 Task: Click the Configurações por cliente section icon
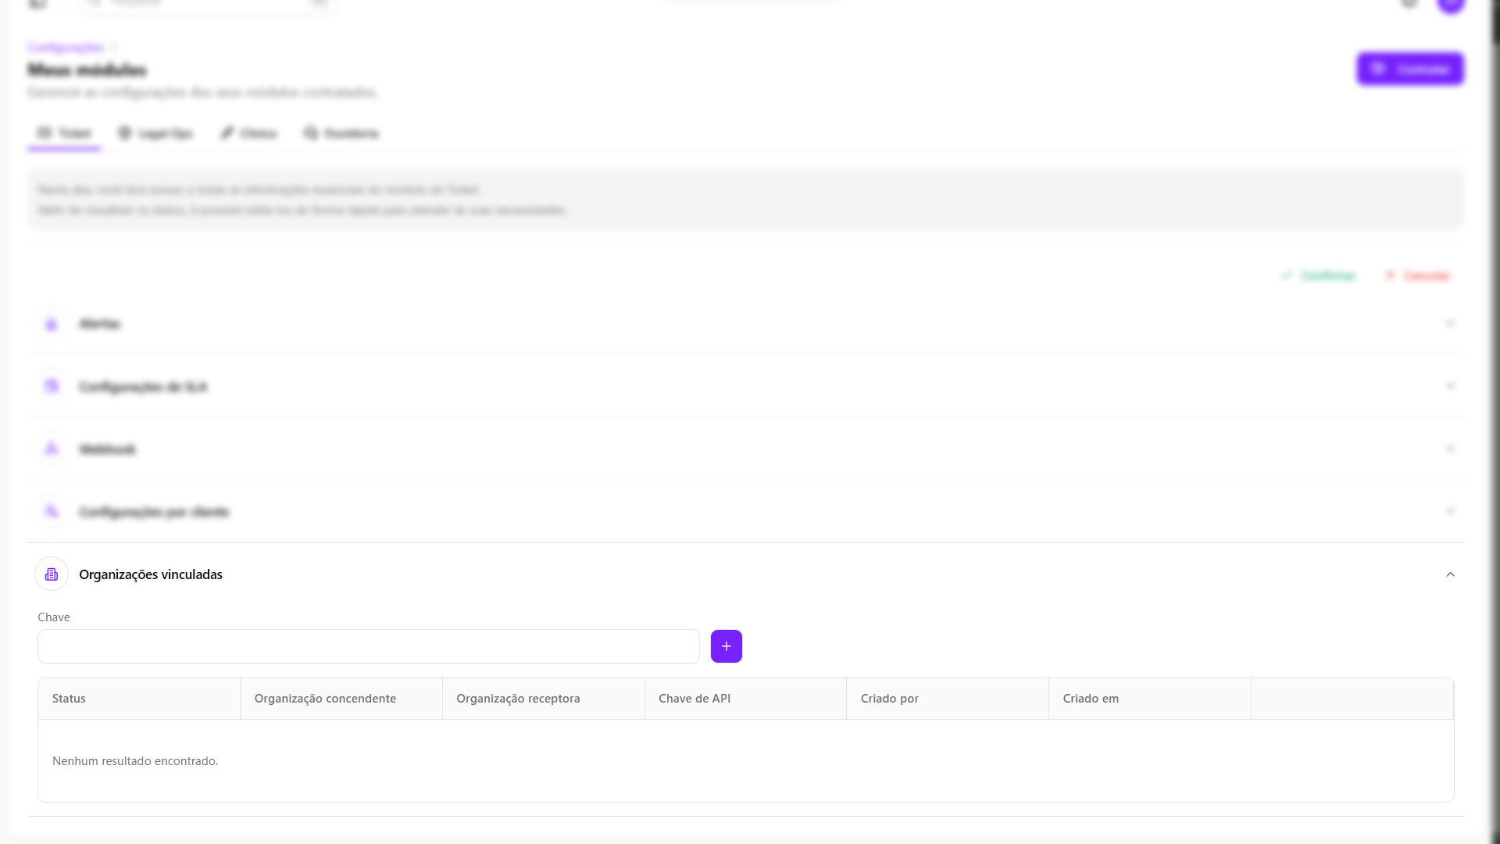[52, 511]
